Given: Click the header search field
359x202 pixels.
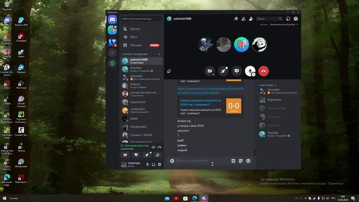Looking at the screenshot, I should tap(269, 19).
